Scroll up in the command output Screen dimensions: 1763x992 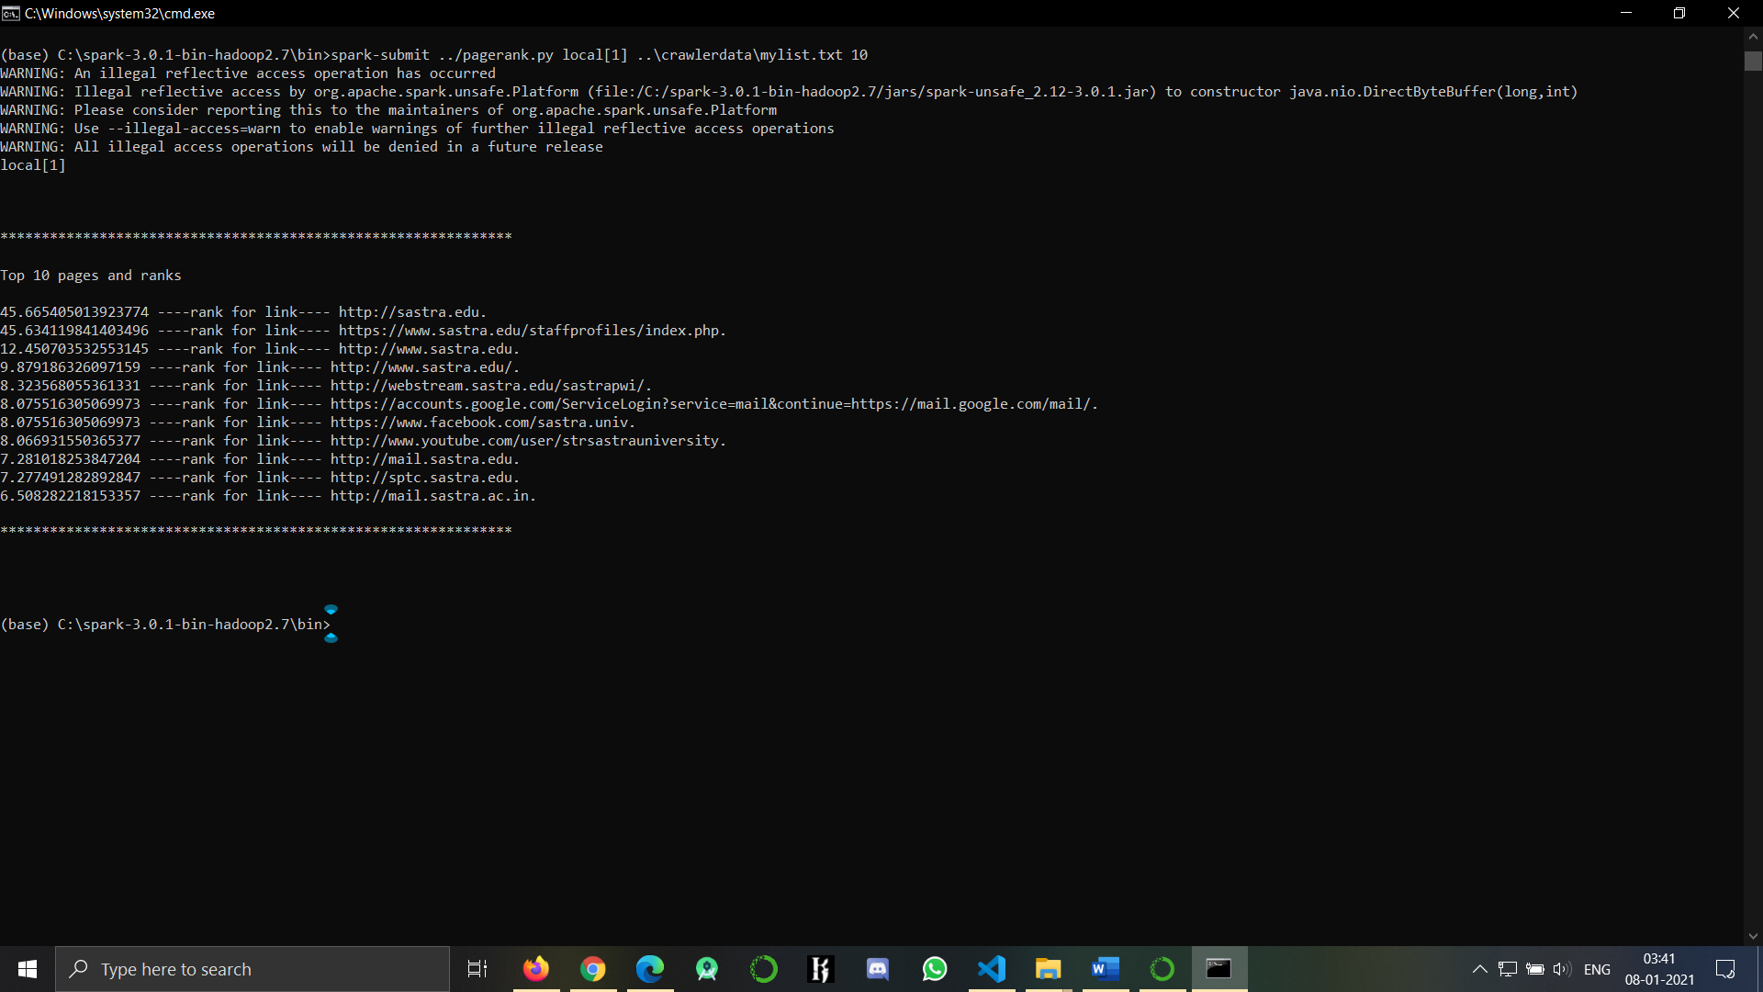coord(1755,37)
